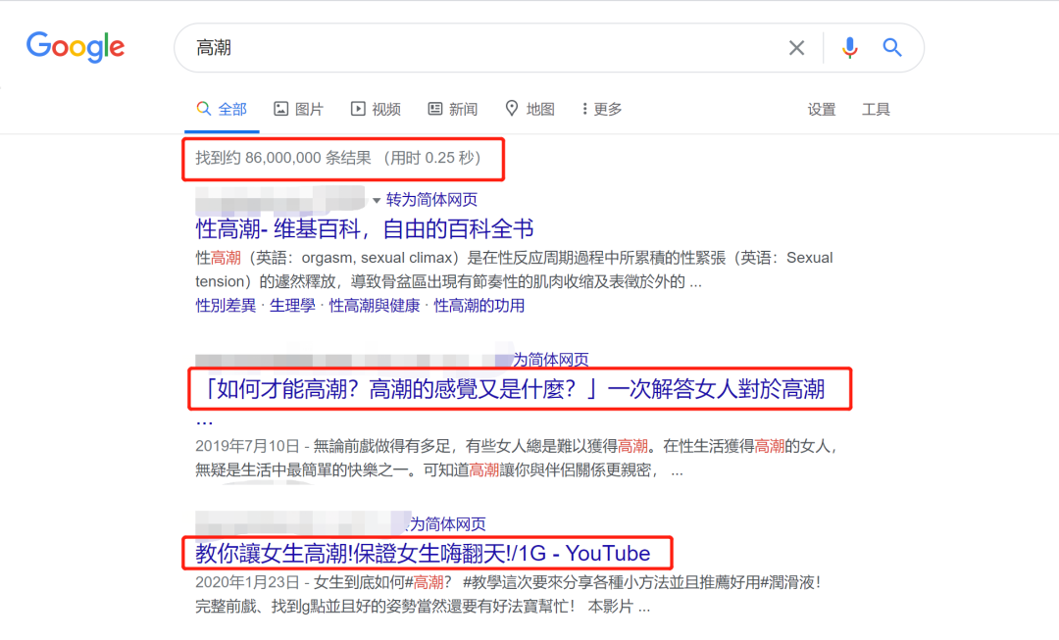Open the 视频 videos tab

click(x=376, y=109)
